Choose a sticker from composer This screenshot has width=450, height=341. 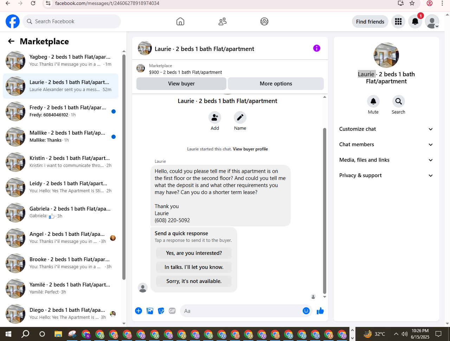point(161,311)
